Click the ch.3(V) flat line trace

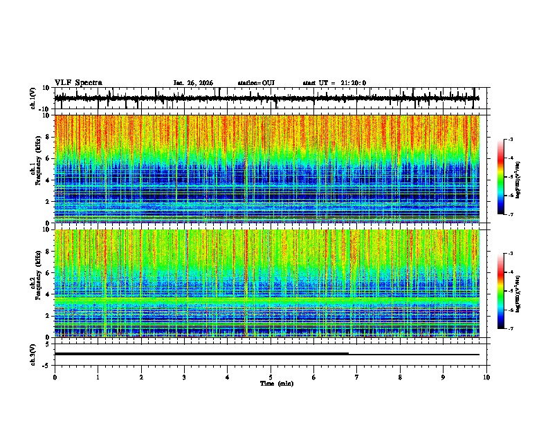267,354
